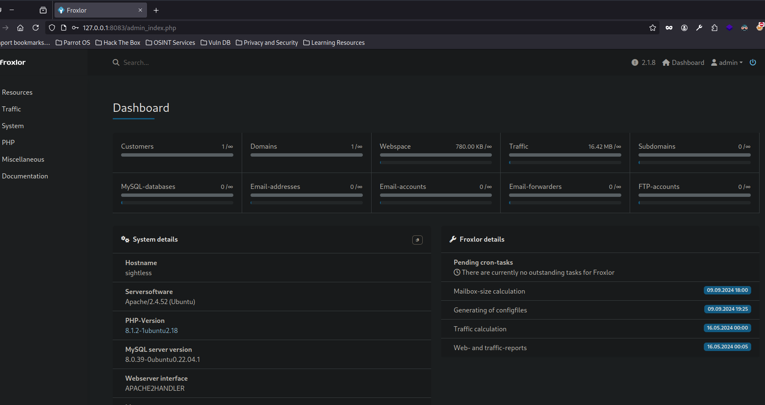Click the private mask toolbar icon
The height and width of the screenshot is (405, 765).
click(669, 28)
